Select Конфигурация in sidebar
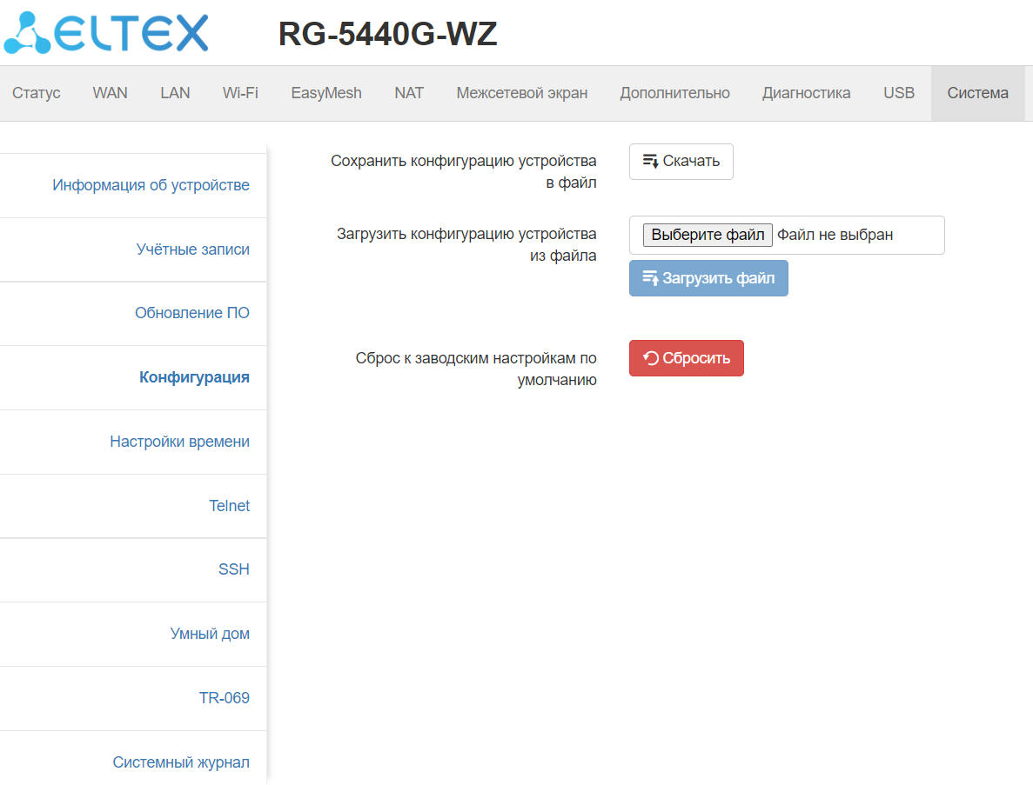Image resolution: width=1033 pixels, height=785 pixels. click(x=194, y=377)
